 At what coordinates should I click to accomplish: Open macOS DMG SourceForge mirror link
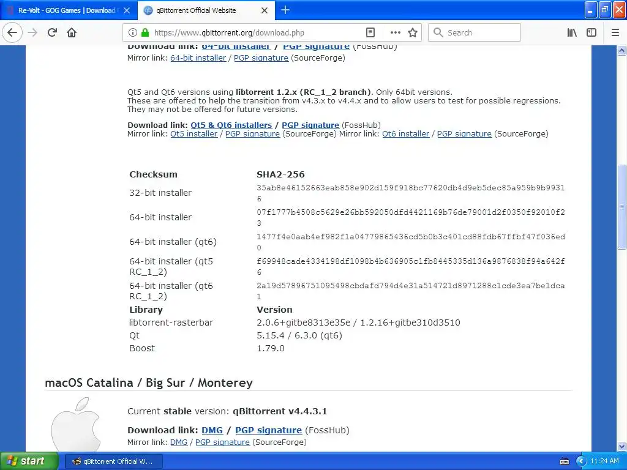179,442
